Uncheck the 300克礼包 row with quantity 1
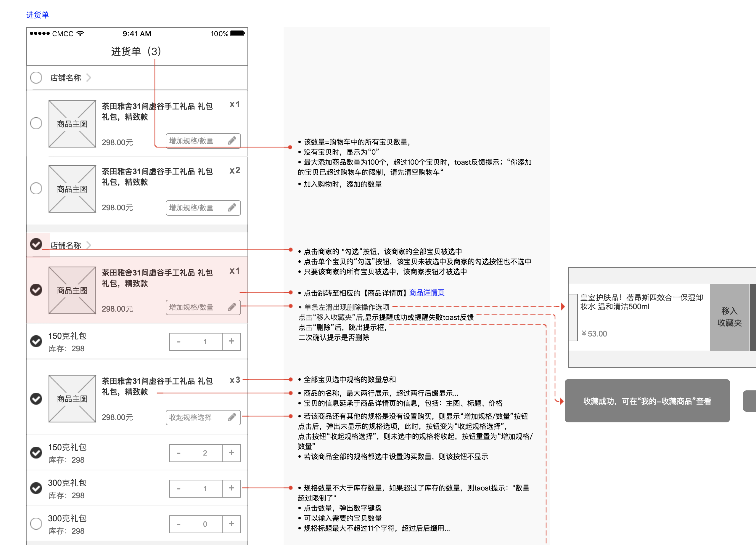 pyautogui.click(x=36, y=488)
